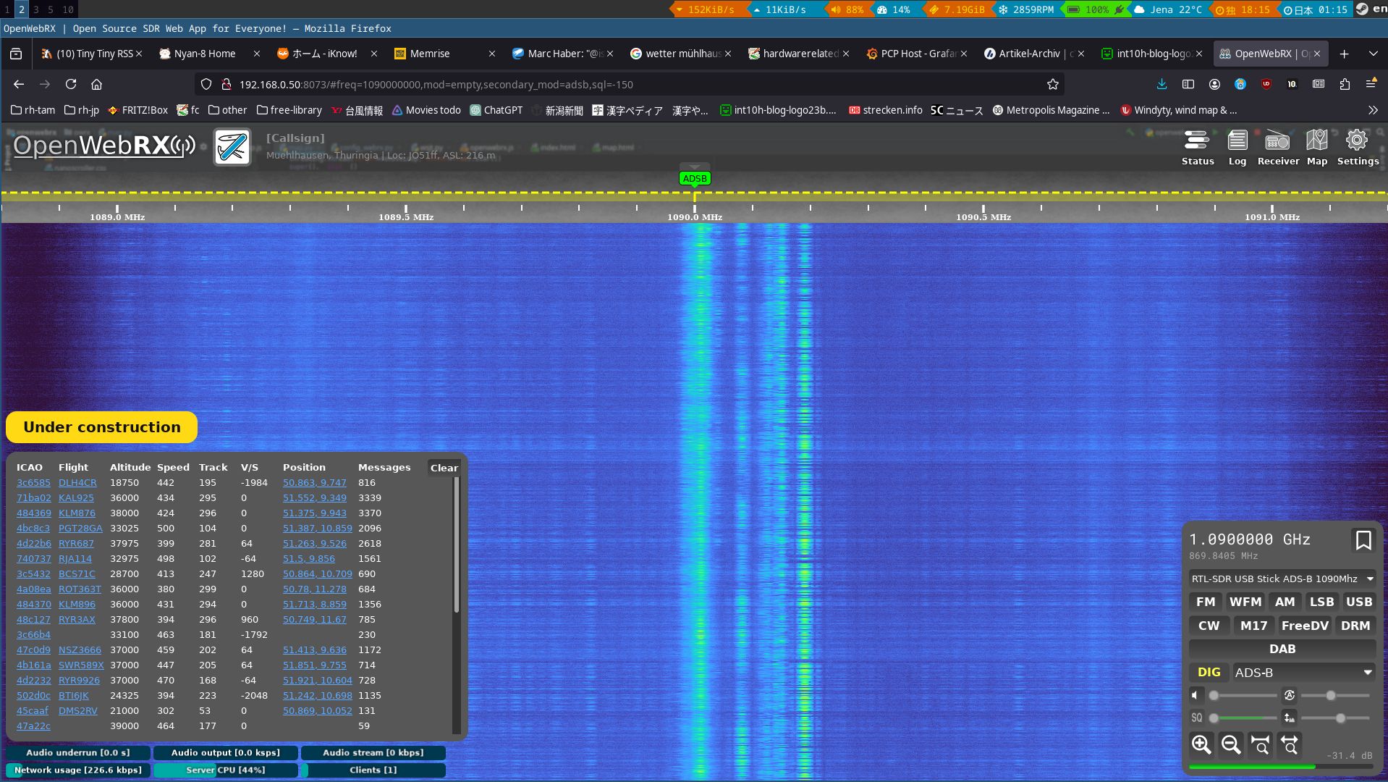Adjust waterfall minimum level slider
The height and width of the screenshot is (782, 1388).
(x=1335, y=718)
